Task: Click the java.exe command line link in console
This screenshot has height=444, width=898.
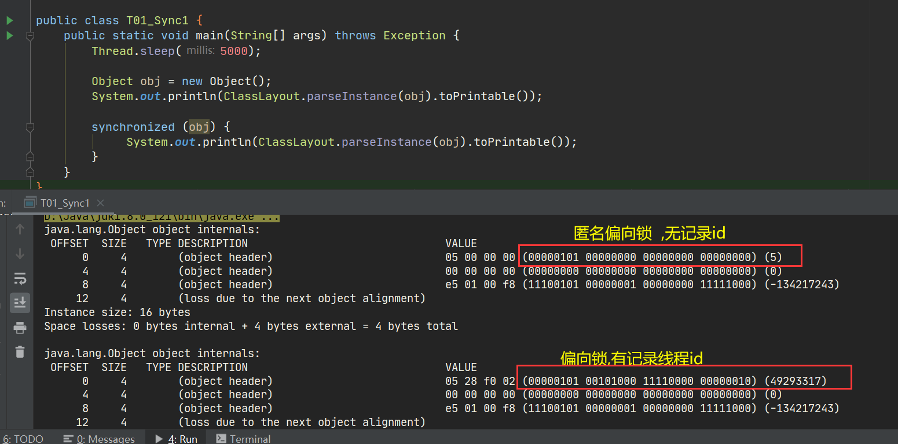Action: coord(162,217)
